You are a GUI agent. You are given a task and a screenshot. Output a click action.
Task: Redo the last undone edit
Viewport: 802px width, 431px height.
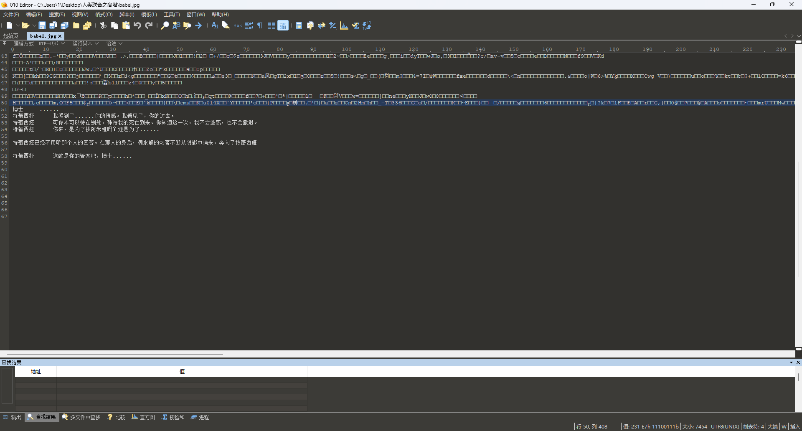[x=149, y=25]
